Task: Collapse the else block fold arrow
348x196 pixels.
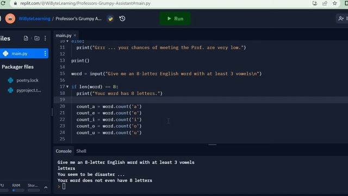Action: click(67, 41)
